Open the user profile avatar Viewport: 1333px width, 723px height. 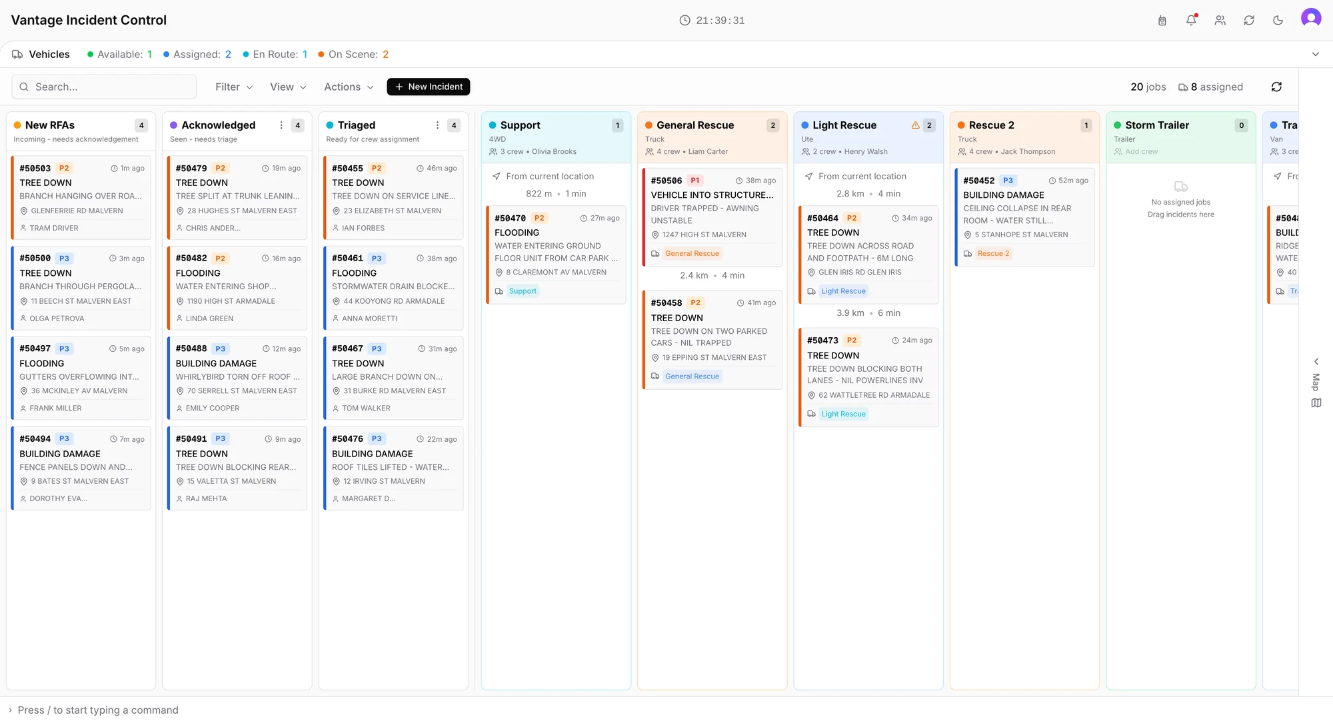pos(1311,18)
